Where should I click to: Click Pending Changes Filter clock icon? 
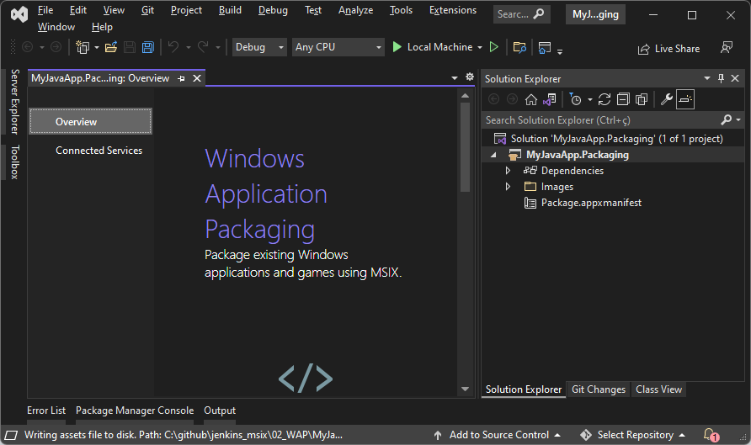click(x=575, y=99)
